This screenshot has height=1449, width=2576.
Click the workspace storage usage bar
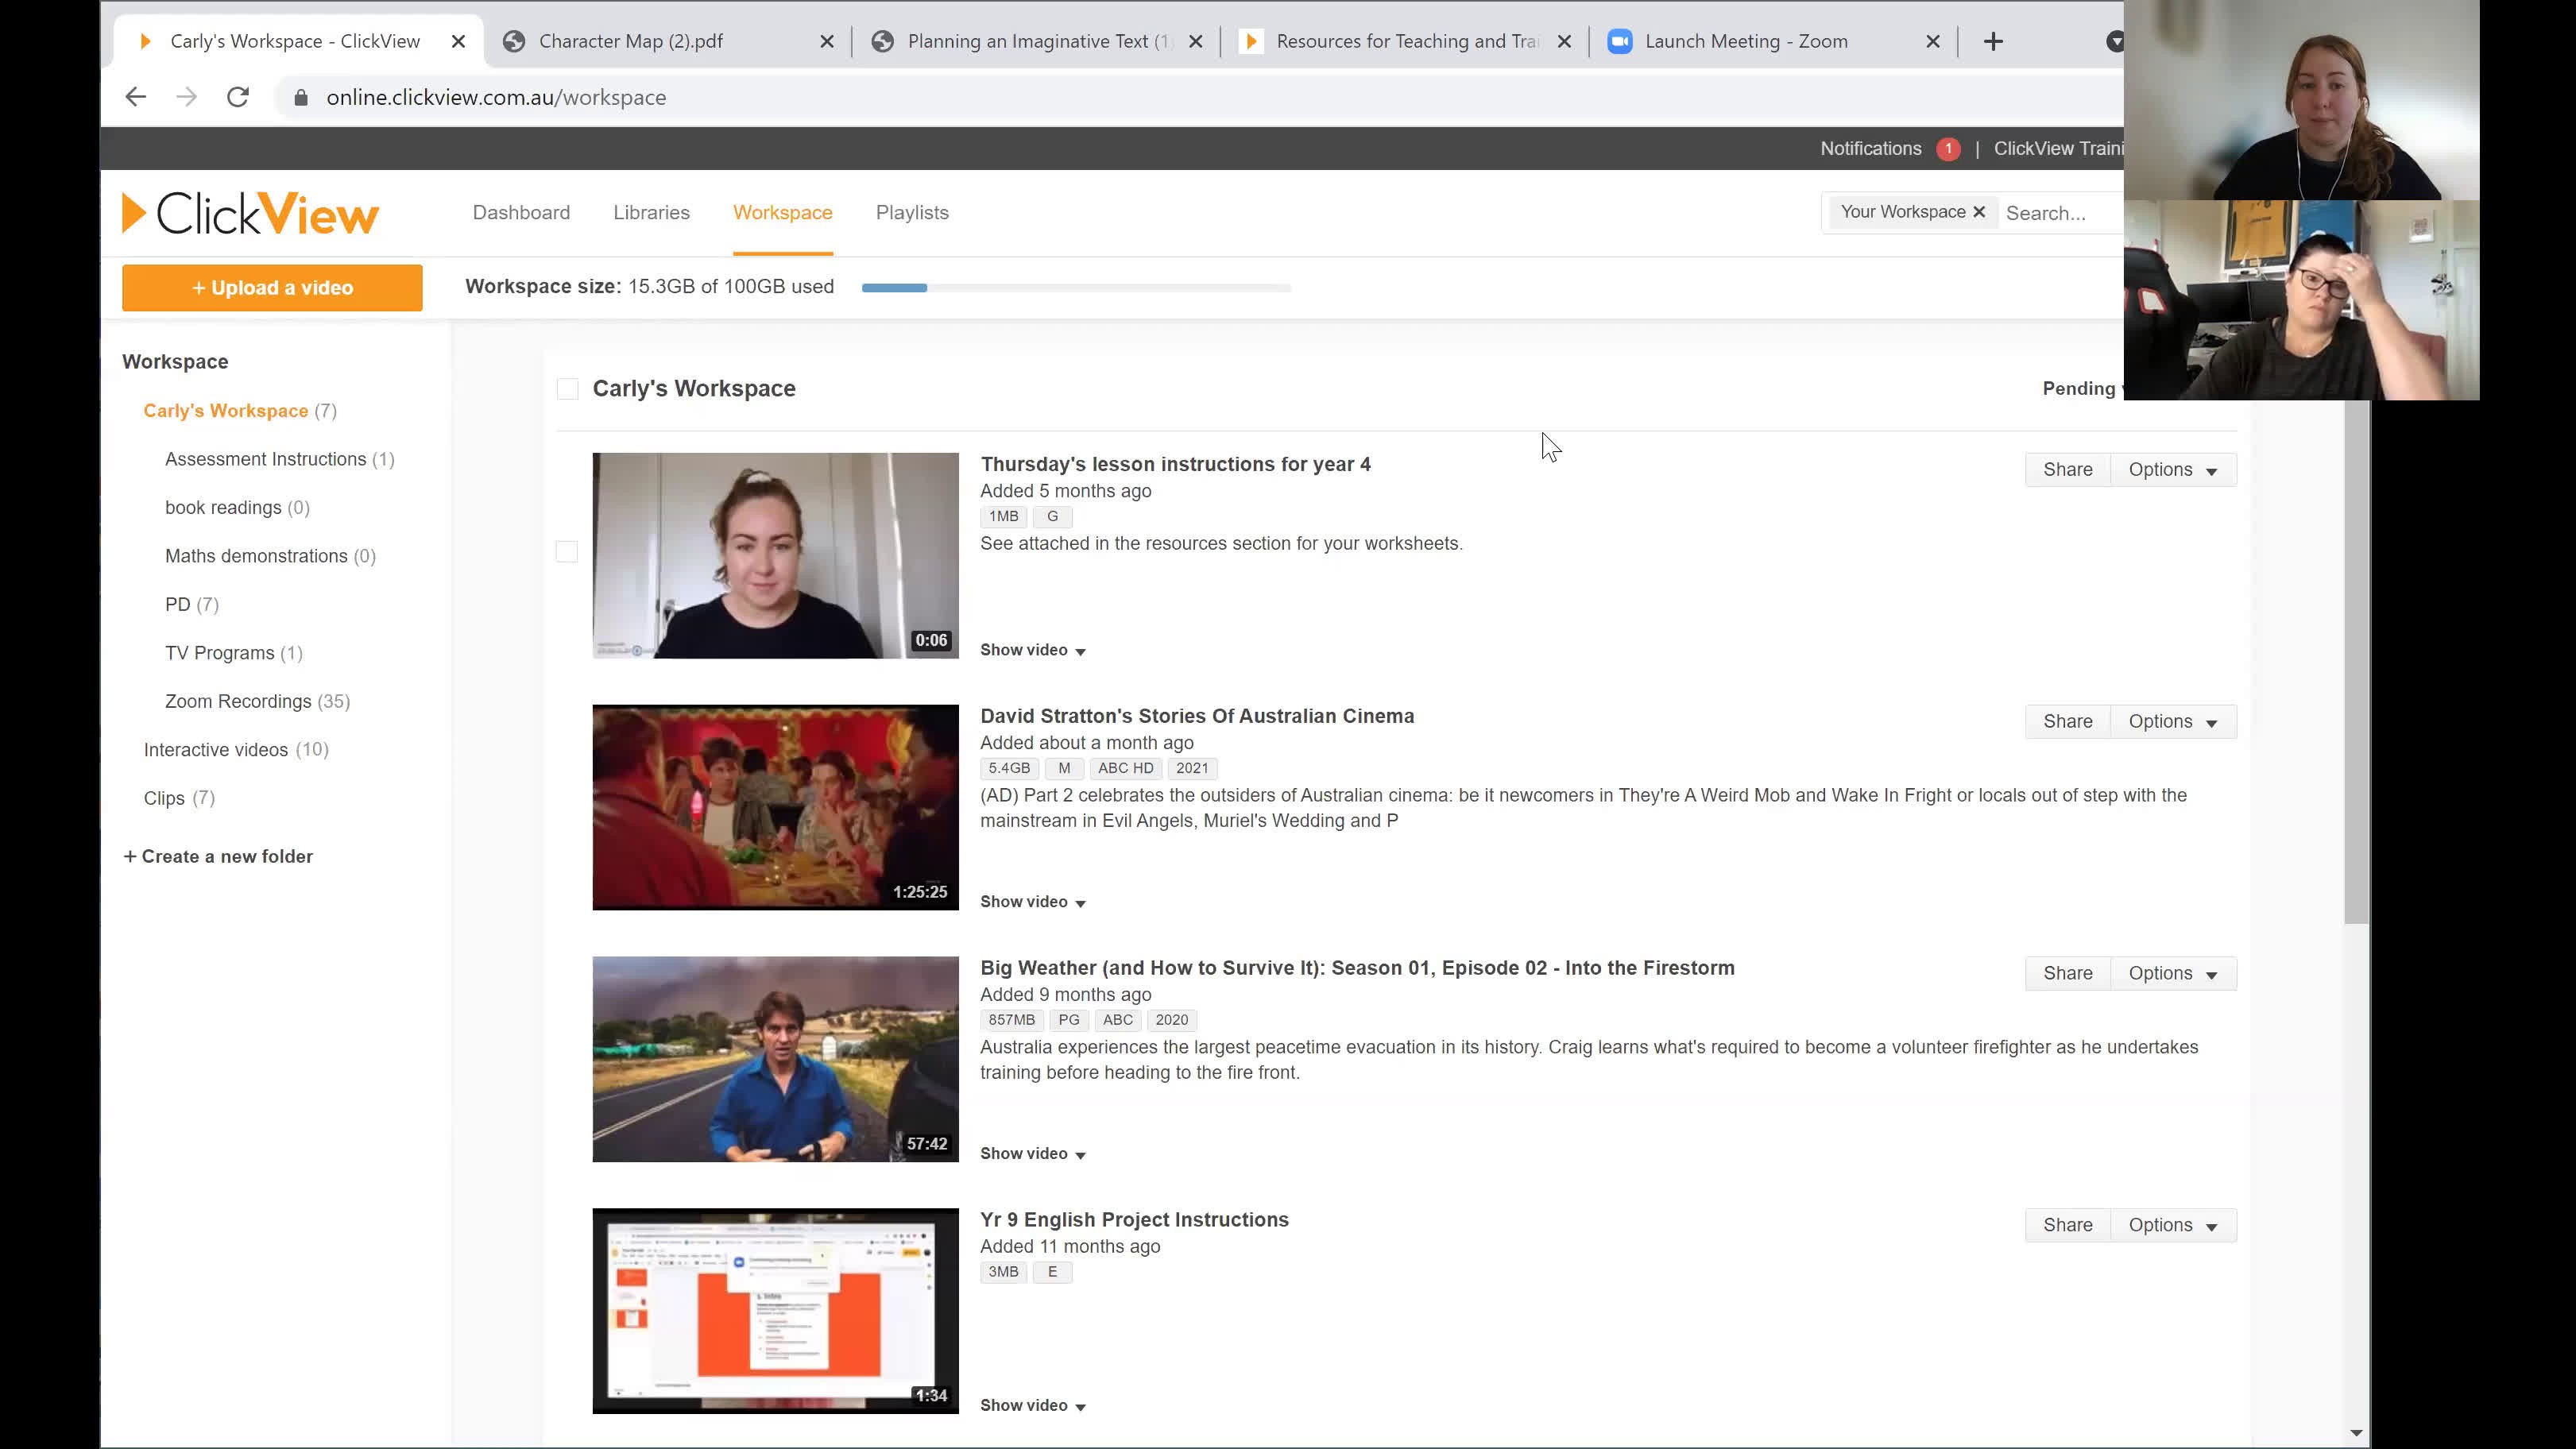coord(1075,287)
